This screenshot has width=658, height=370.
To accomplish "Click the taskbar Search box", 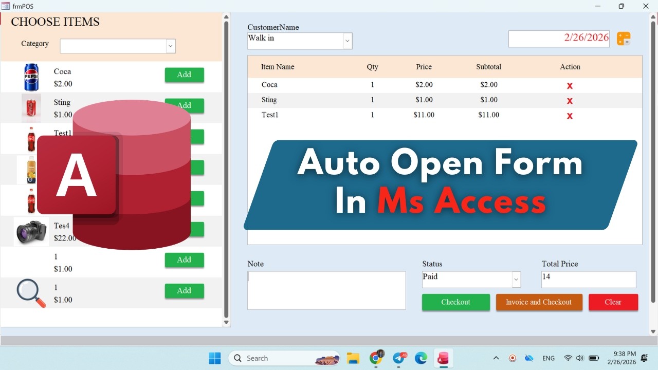I will tap(284, 358).
